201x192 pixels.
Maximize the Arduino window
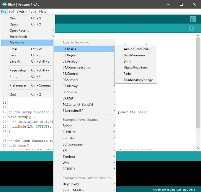pyautogui.click(x=181, y=4)
